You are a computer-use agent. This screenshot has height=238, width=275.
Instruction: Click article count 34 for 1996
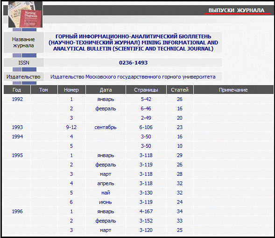click(x=180, y=211)
